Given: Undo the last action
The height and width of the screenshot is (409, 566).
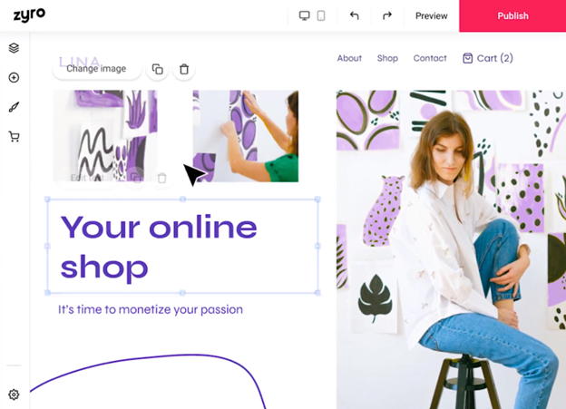Looking at the screenshot, I should [355, 16].
